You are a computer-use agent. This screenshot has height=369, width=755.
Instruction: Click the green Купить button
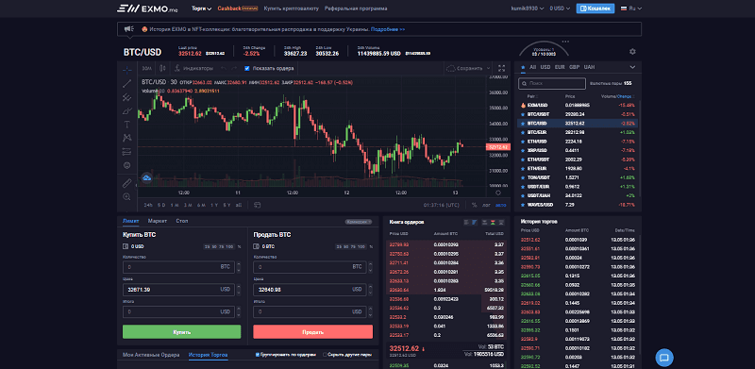click(x=181, y=332)
